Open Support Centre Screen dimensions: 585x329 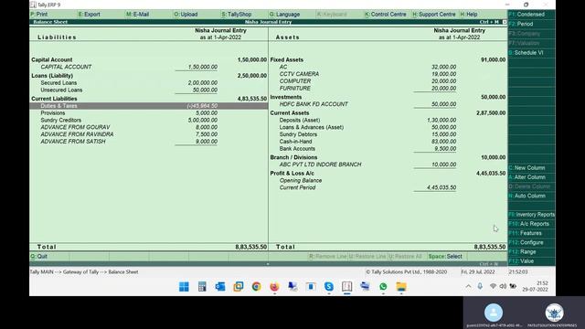[x=434, y=15]
